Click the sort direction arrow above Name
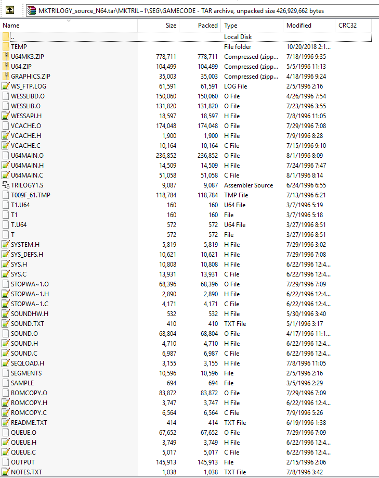The height and width of the screenshot is (478, 379). pos(69,21)
